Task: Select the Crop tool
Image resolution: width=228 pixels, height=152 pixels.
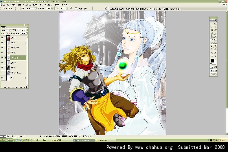Action: pos(212,29)
